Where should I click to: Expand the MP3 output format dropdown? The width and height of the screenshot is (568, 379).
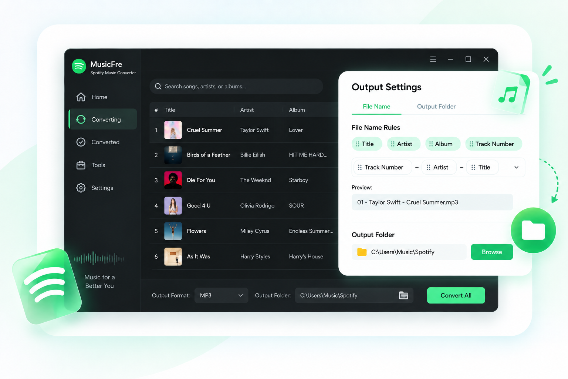tap(221, 295)
